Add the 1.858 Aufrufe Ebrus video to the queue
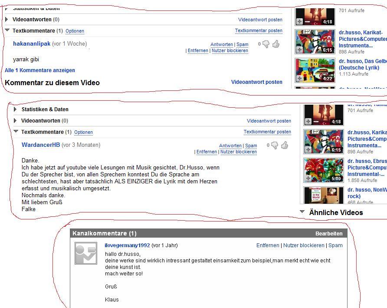Viewport: 387px width, 308px height. pyautogui.click(x=308, y=178)
